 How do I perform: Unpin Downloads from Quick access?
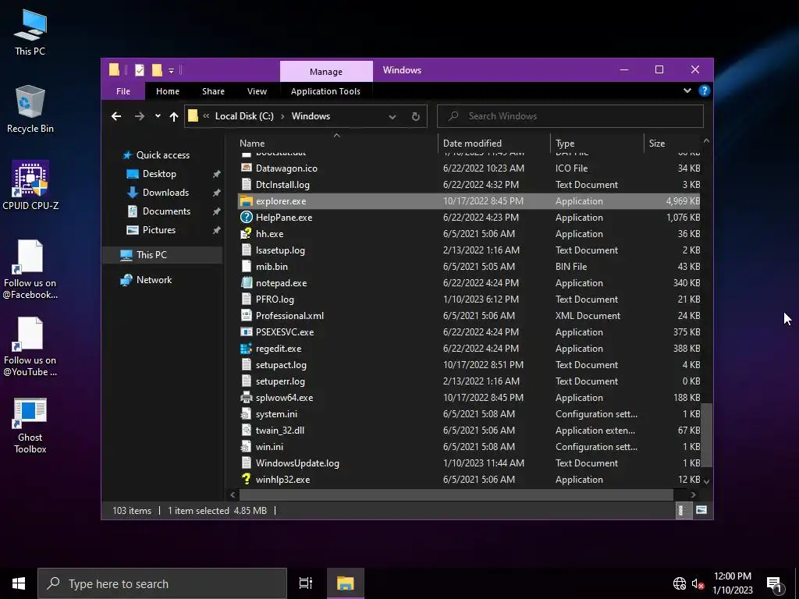[217, 193]
